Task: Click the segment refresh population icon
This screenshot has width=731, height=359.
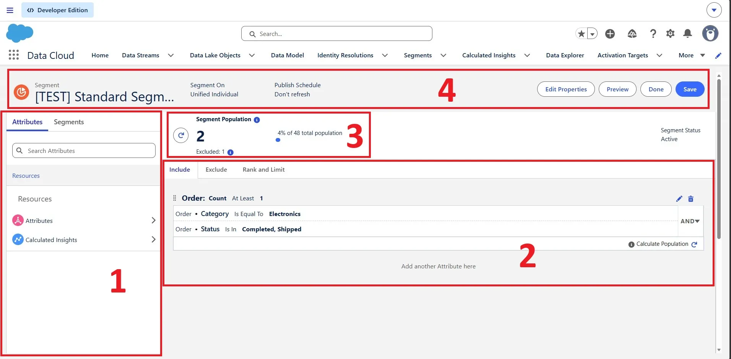Action: point(181,135)
